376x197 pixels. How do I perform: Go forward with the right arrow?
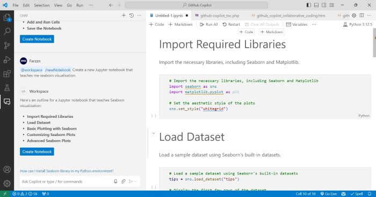coord(119,5)
